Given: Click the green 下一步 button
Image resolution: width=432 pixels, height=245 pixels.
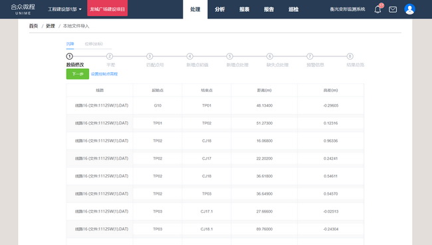Looking at the screenshot, I should pyautogui.click(x=78, y=74).
